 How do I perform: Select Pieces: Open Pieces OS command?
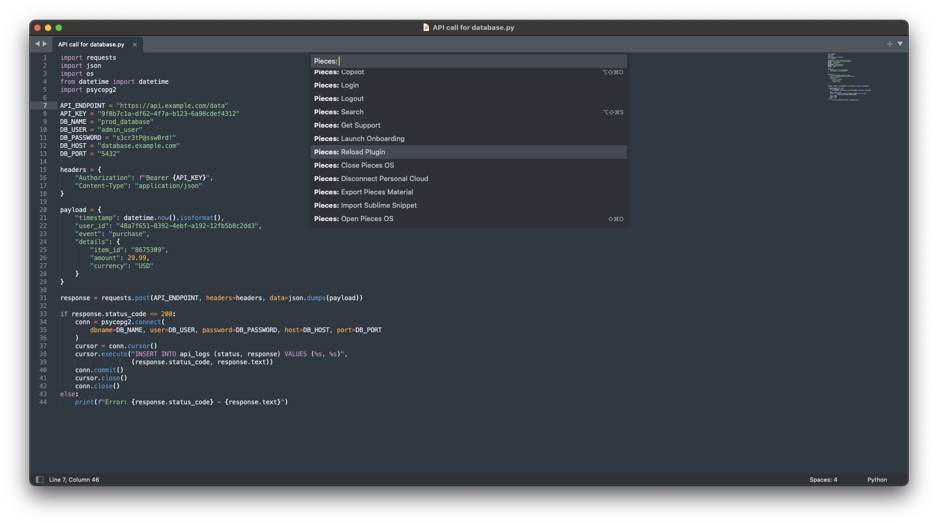point(469,219)
